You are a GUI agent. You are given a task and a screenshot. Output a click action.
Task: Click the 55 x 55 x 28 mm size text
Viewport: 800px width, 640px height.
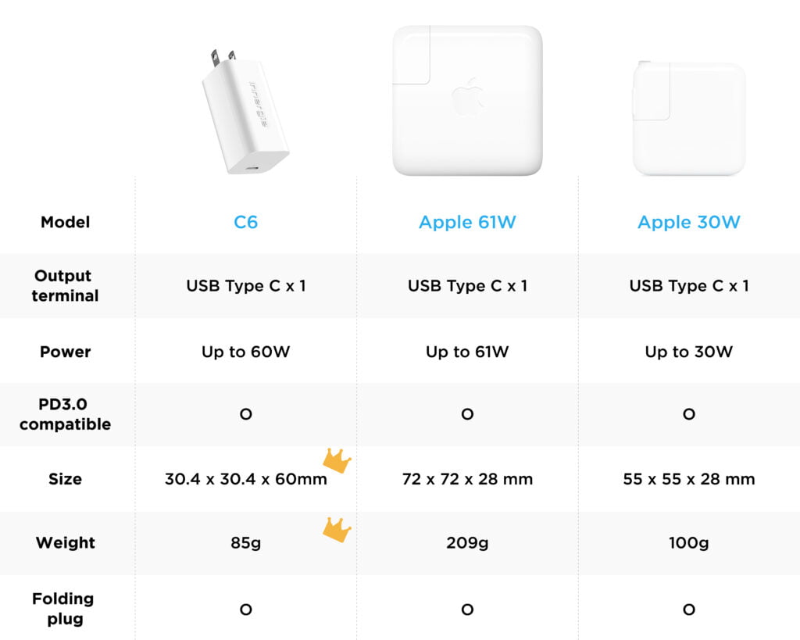pyautogui.click(x=688, y=479)
